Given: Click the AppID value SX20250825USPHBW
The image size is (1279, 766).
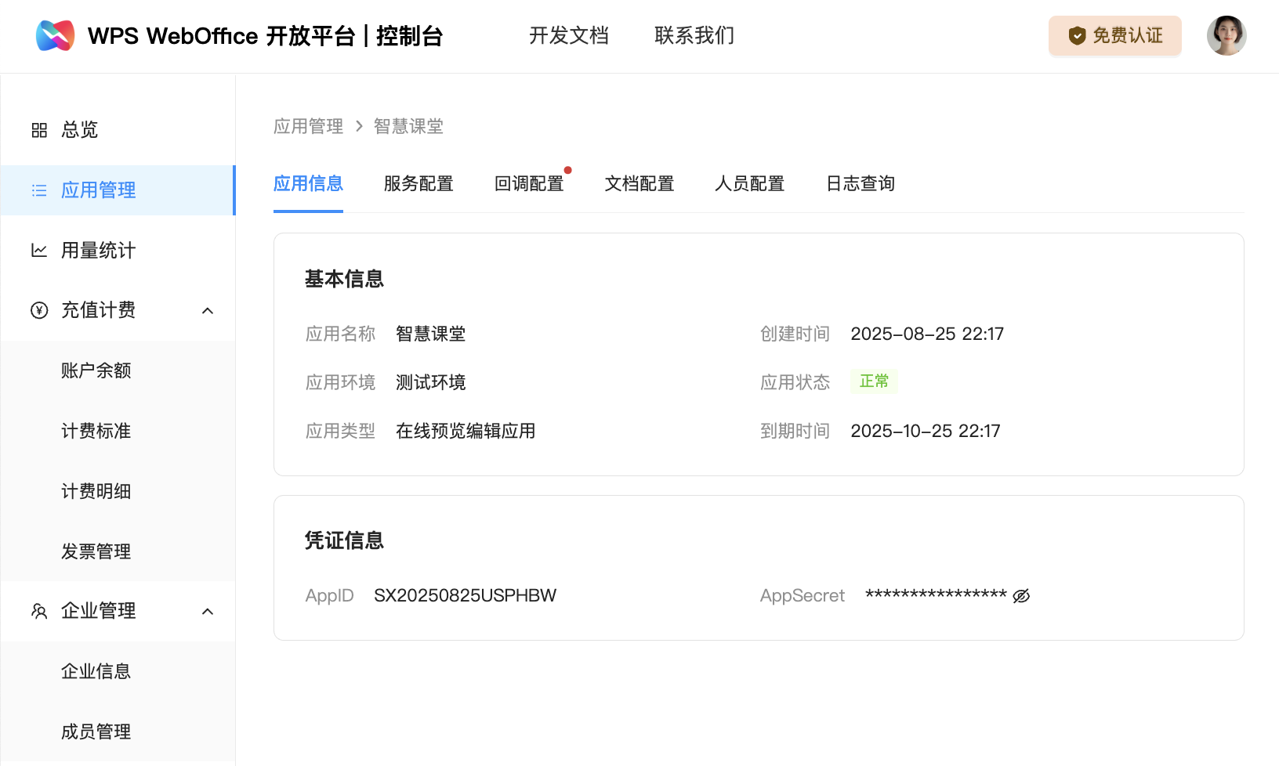Looking at the screenshot, I should 465,596.
